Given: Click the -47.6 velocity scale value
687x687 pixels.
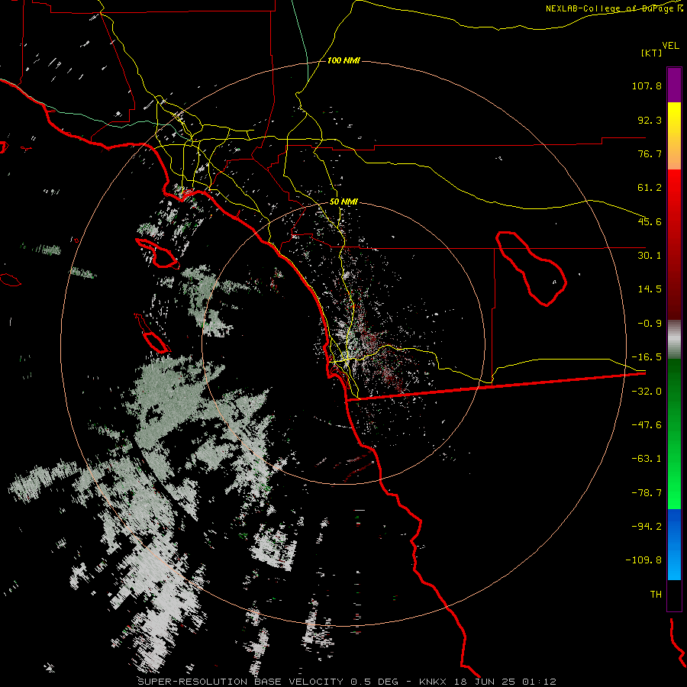Looking at the screenshot, I should pos(647,425).
